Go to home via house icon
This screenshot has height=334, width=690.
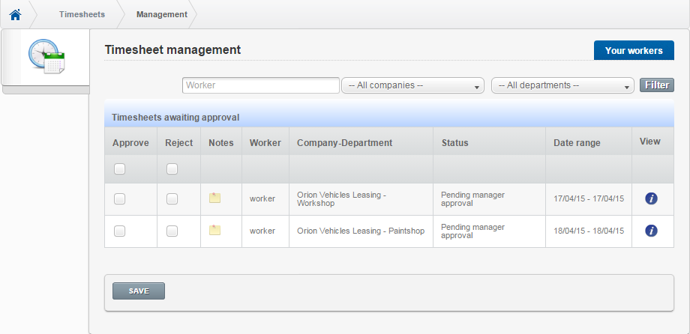pos(16,14)
